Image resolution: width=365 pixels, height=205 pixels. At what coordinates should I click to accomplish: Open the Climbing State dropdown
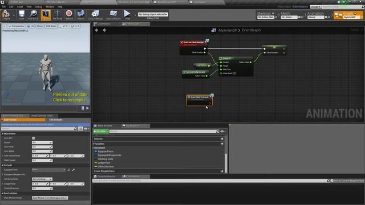(x=42, y=179)
